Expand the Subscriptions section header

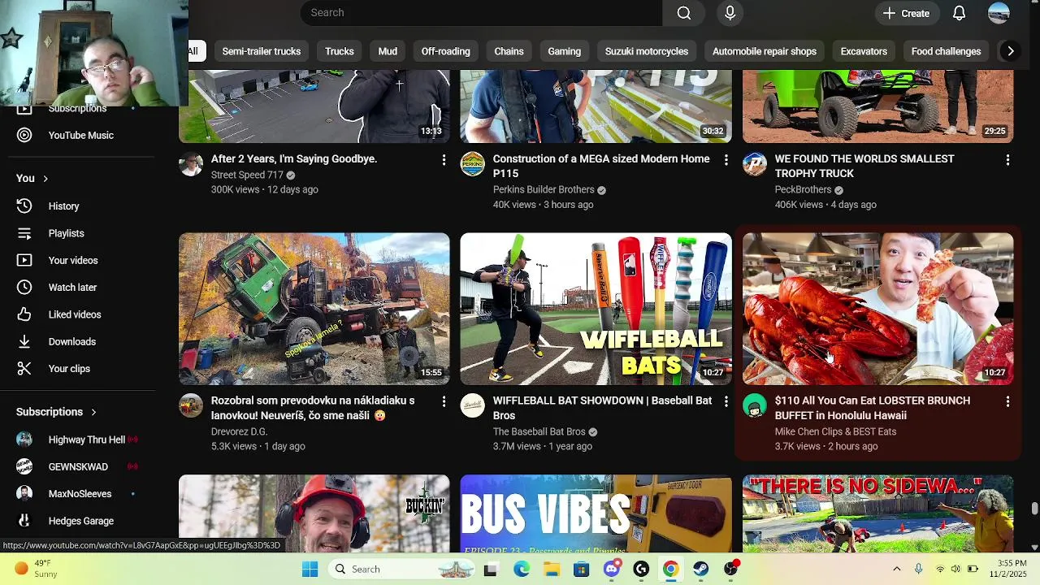coord(56,412)
